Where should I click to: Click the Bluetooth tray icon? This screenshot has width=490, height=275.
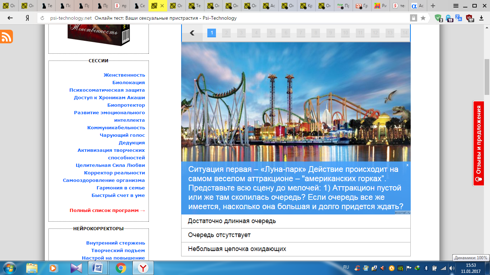pyautogui.click(x=426, y=268)
